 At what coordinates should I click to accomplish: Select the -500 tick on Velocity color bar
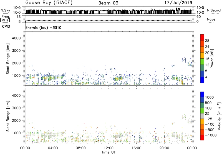(210, 130)
